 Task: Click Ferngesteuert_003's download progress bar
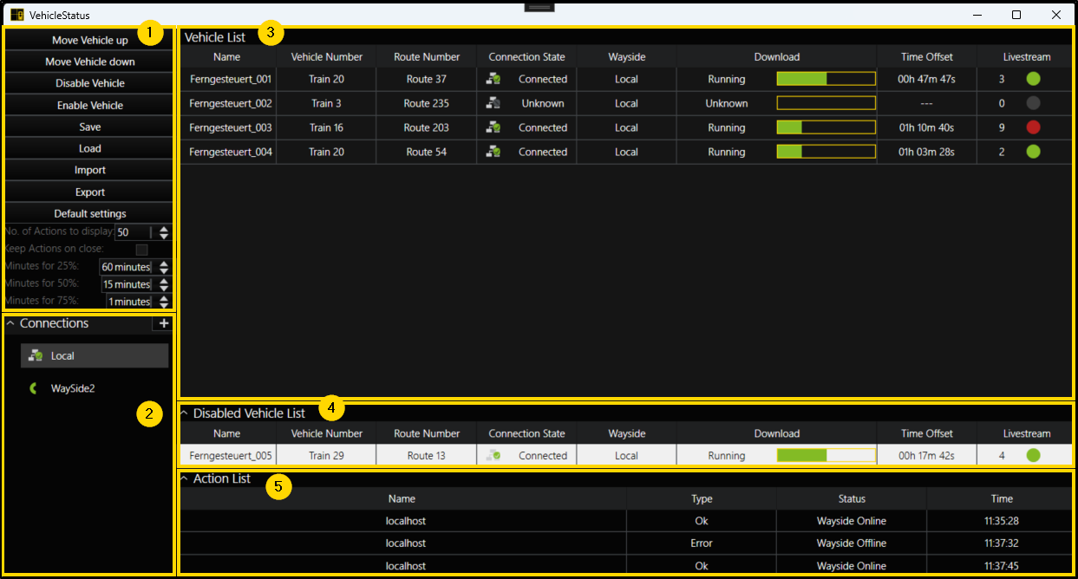pyautogui.click(x=826, y=127)
